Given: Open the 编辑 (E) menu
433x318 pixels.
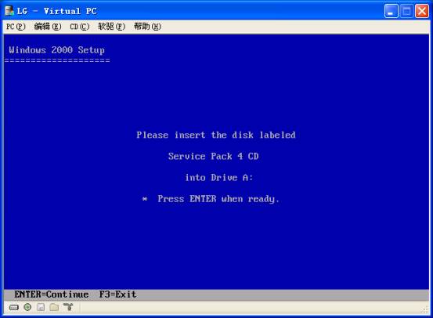Looking at the screenshot, I should click(48, 27).
